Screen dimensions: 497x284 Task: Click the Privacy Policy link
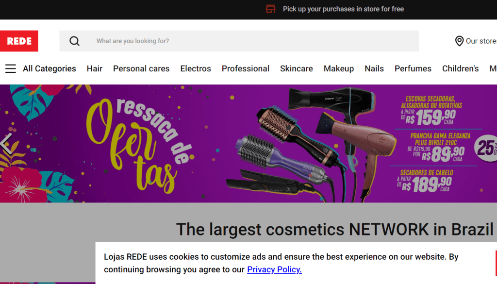click(x=275, y=269)
